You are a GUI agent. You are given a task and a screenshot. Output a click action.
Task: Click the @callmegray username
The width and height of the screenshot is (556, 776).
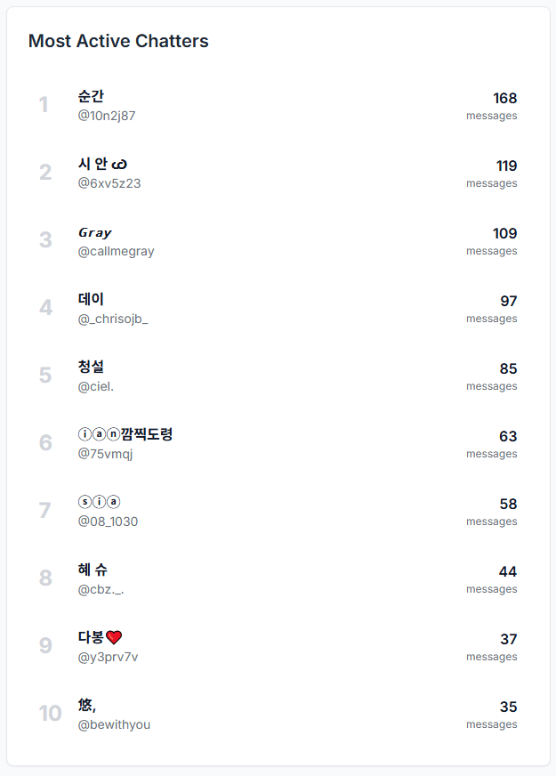[x=116, y=251]
